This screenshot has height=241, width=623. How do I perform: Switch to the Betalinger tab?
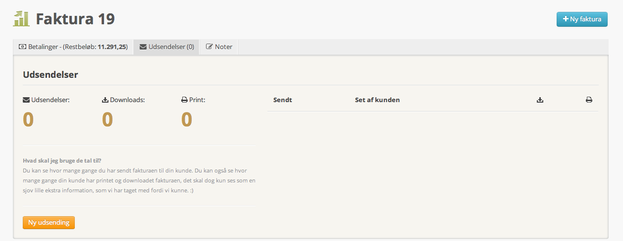point(73,47)
